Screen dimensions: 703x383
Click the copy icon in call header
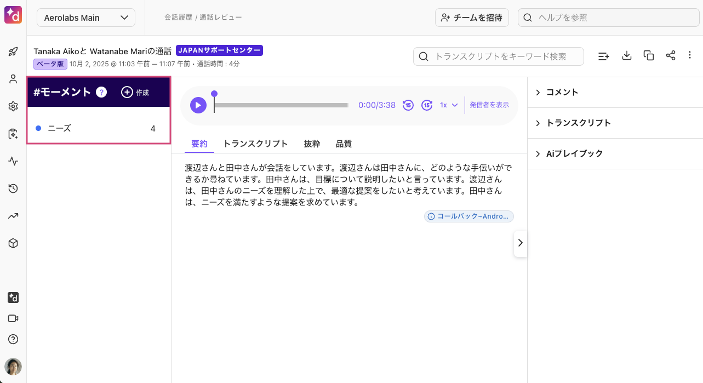click(649, 55)
